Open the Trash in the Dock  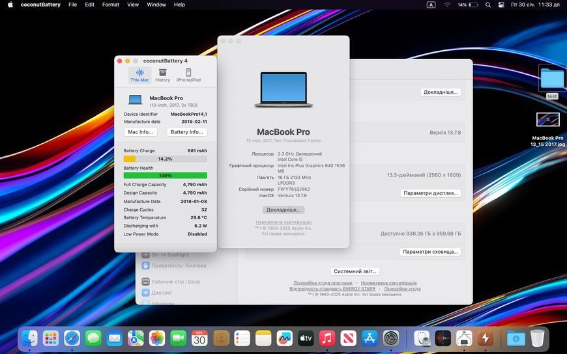click(538, 338)
